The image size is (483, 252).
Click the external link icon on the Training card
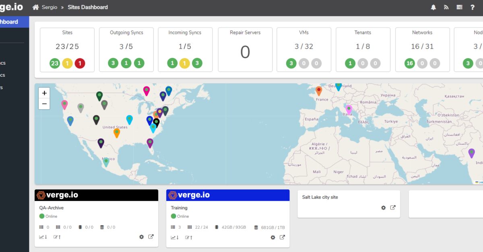[282, 237]
